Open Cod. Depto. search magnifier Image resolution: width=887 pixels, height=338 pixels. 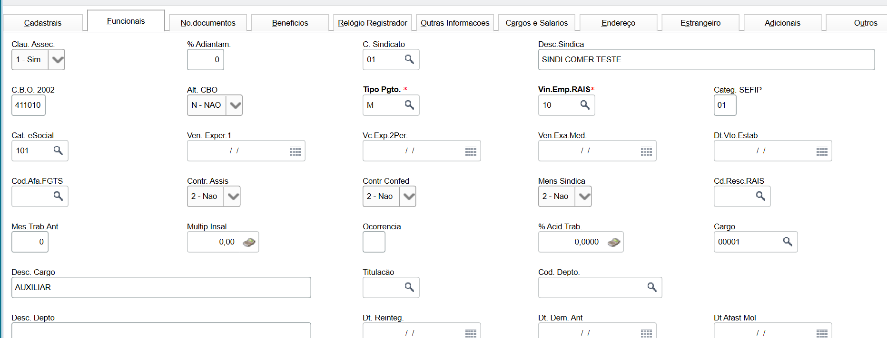pyautogui.click(x=651, y=287)
